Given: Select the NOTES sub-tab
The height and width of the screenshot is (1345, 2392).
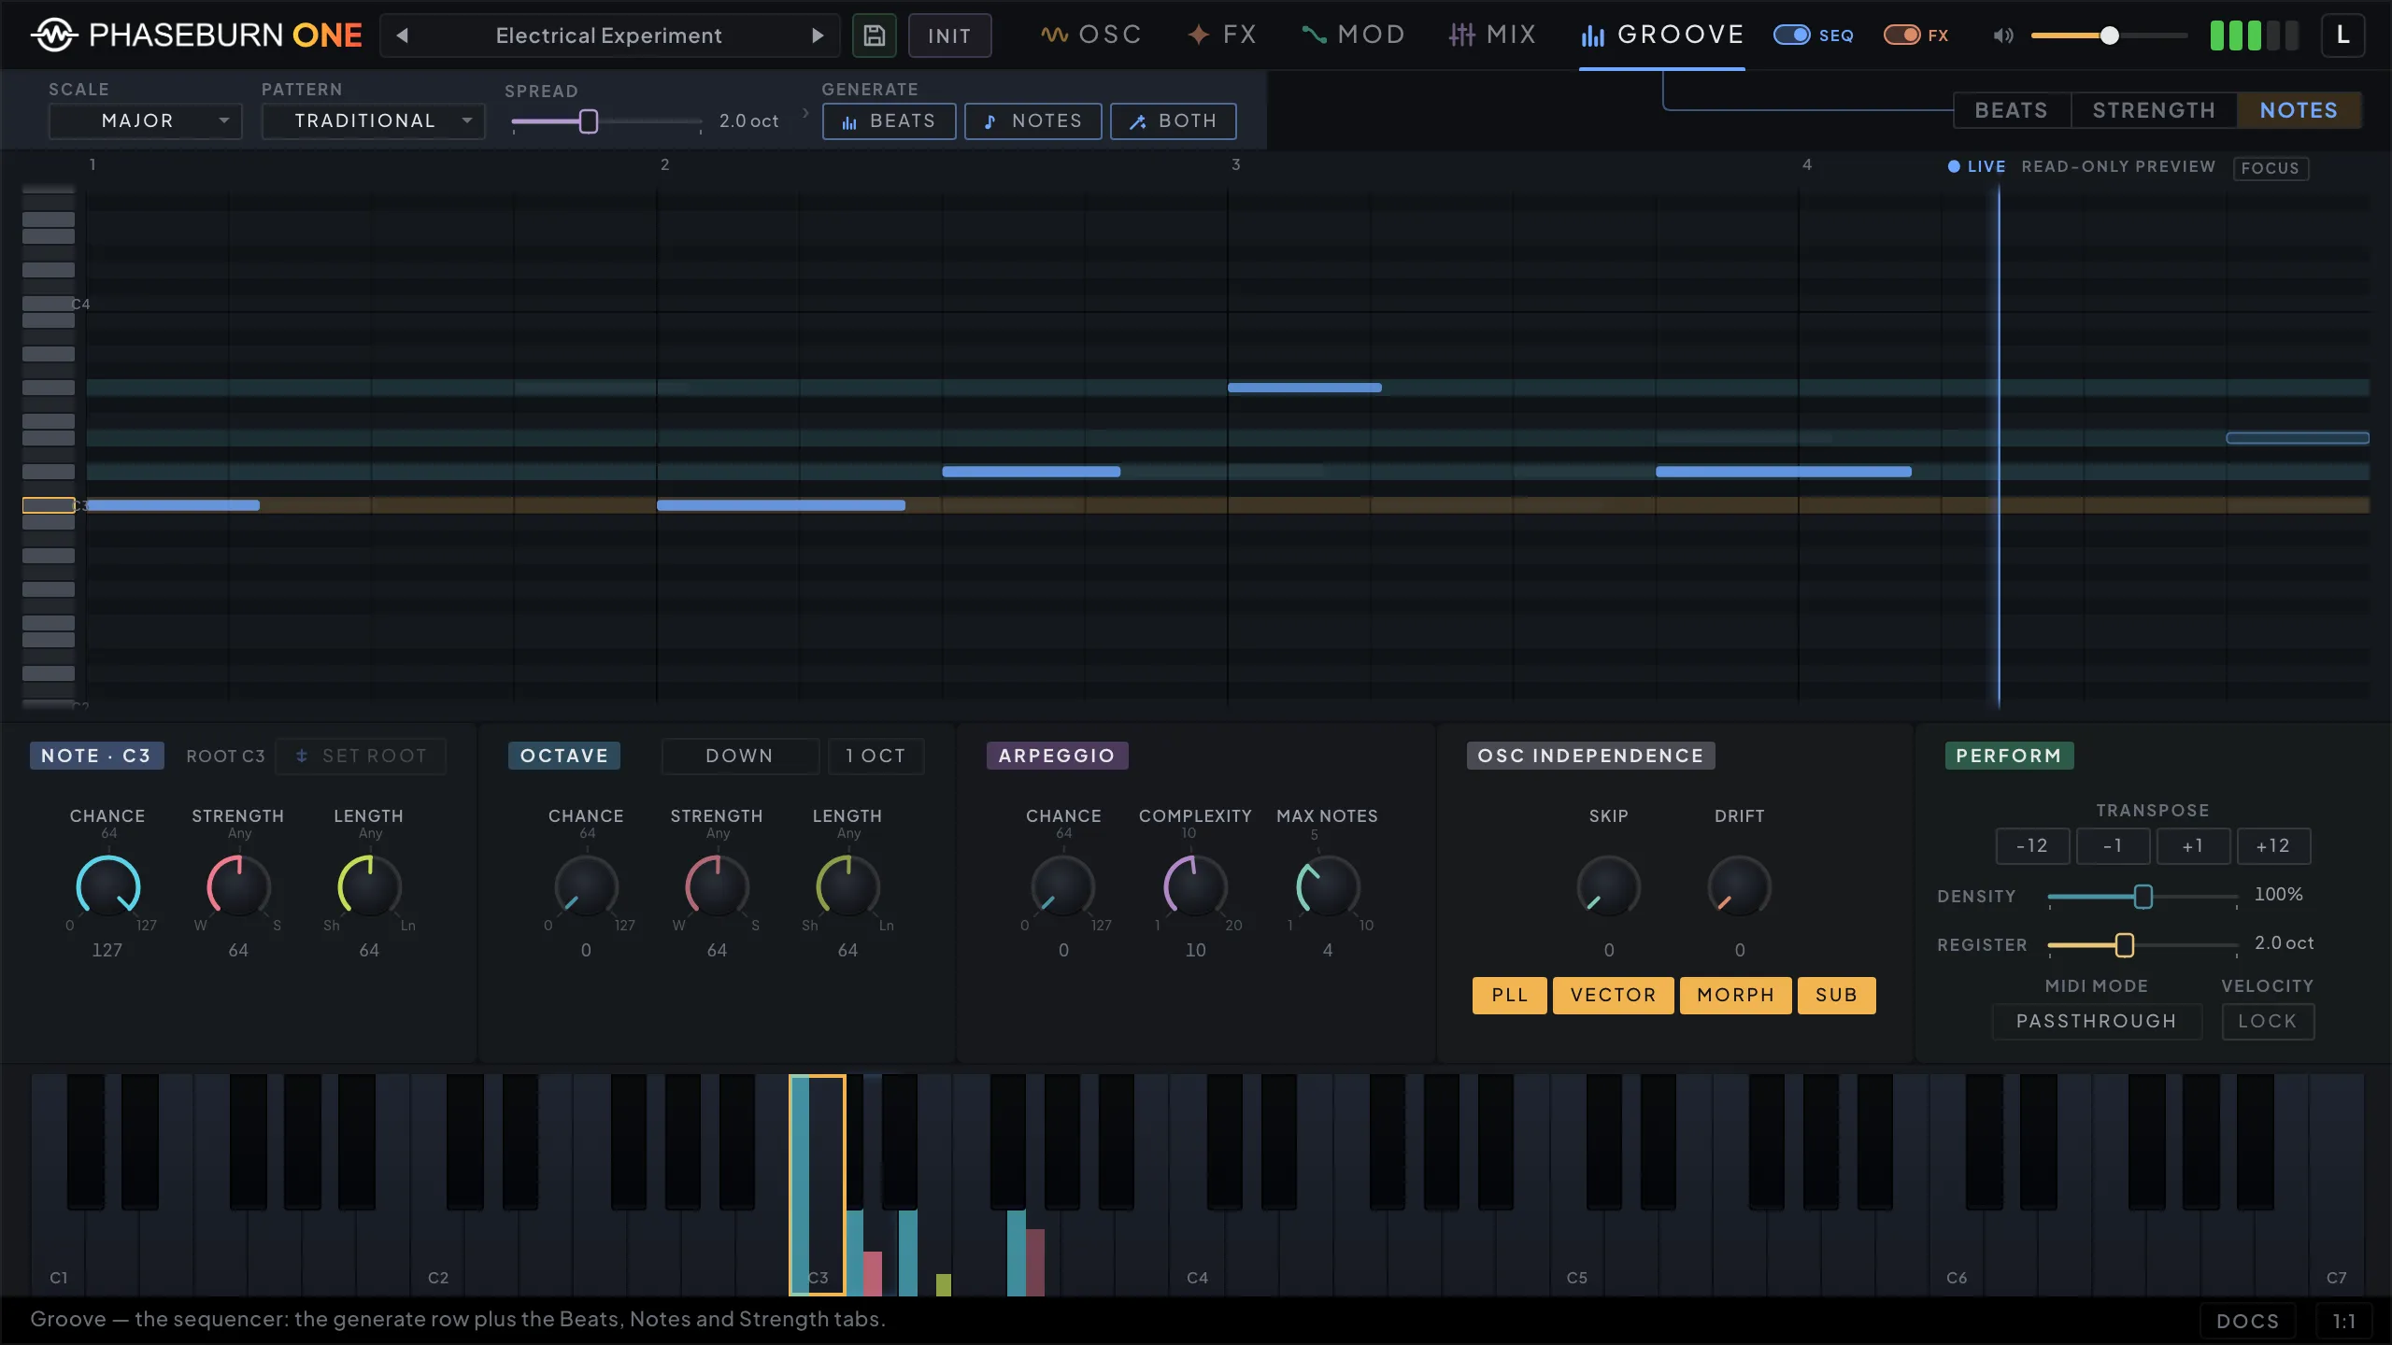Looking at the screenshot, I should click(x=2299, y=110).
